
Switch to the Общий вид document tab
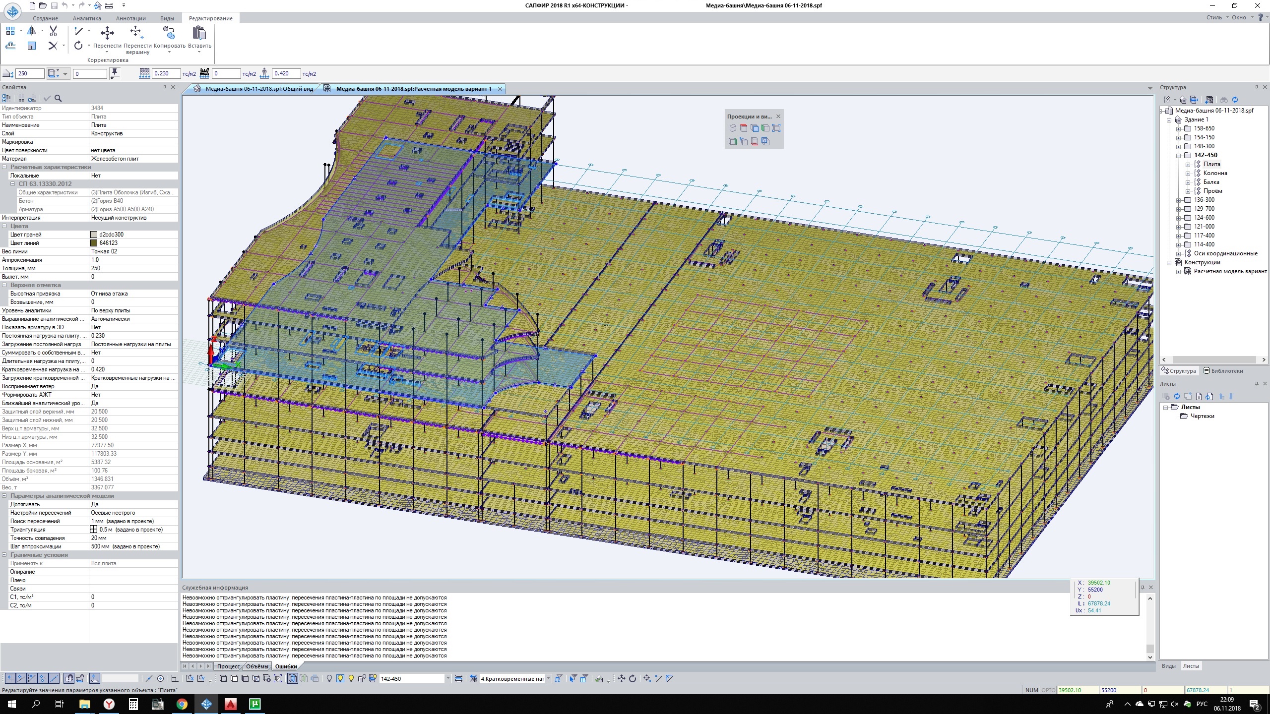258,89
